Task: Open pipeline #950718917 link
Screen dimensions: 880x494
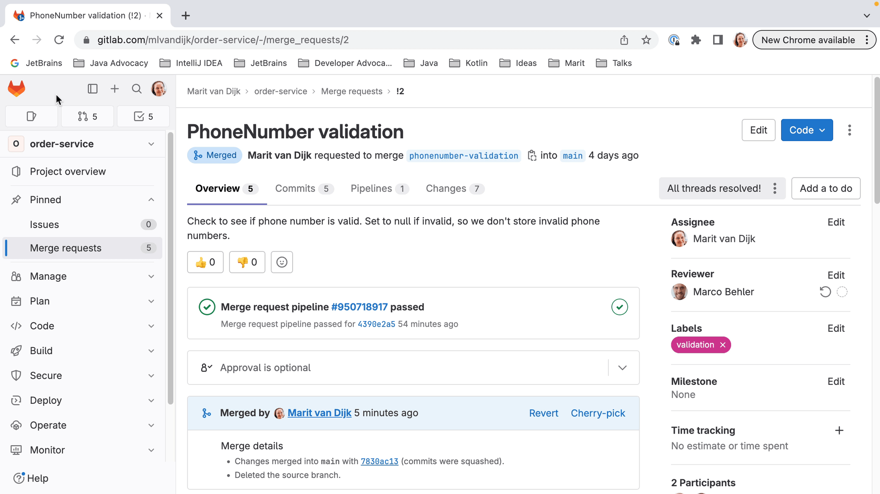Action: pos(359,307)
